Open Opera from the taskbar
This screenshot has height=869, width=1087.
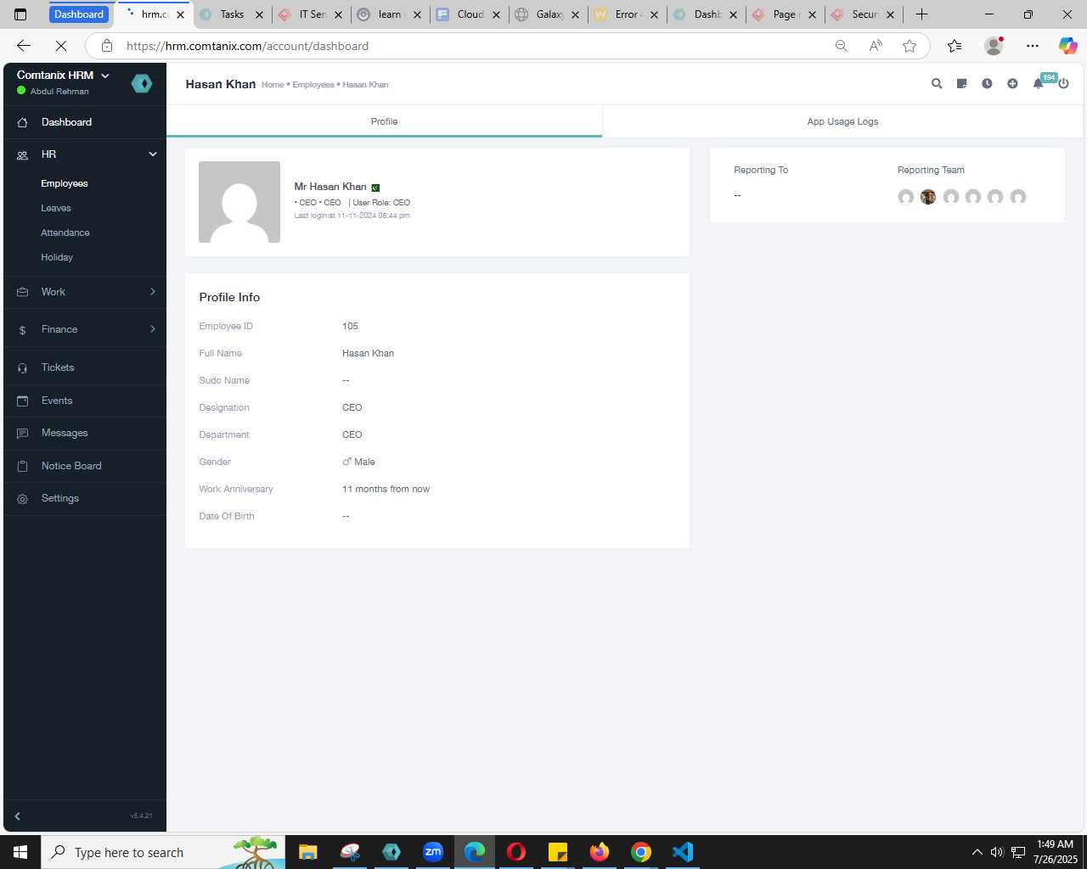(516, 852)
